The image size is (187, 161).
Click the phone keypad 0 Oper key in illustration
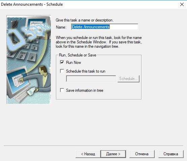22,55
